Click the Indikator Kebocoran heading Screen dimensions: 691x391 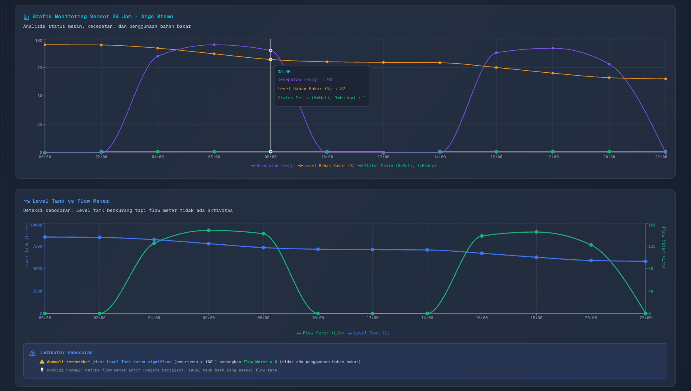click(x=66, y=353)
